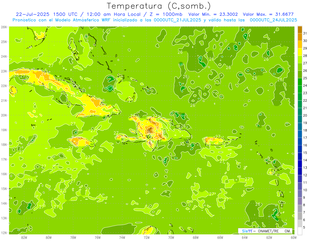
Task: Click the "25" label on the color scale
Action: pyautogui.click(x=305, y=78)
